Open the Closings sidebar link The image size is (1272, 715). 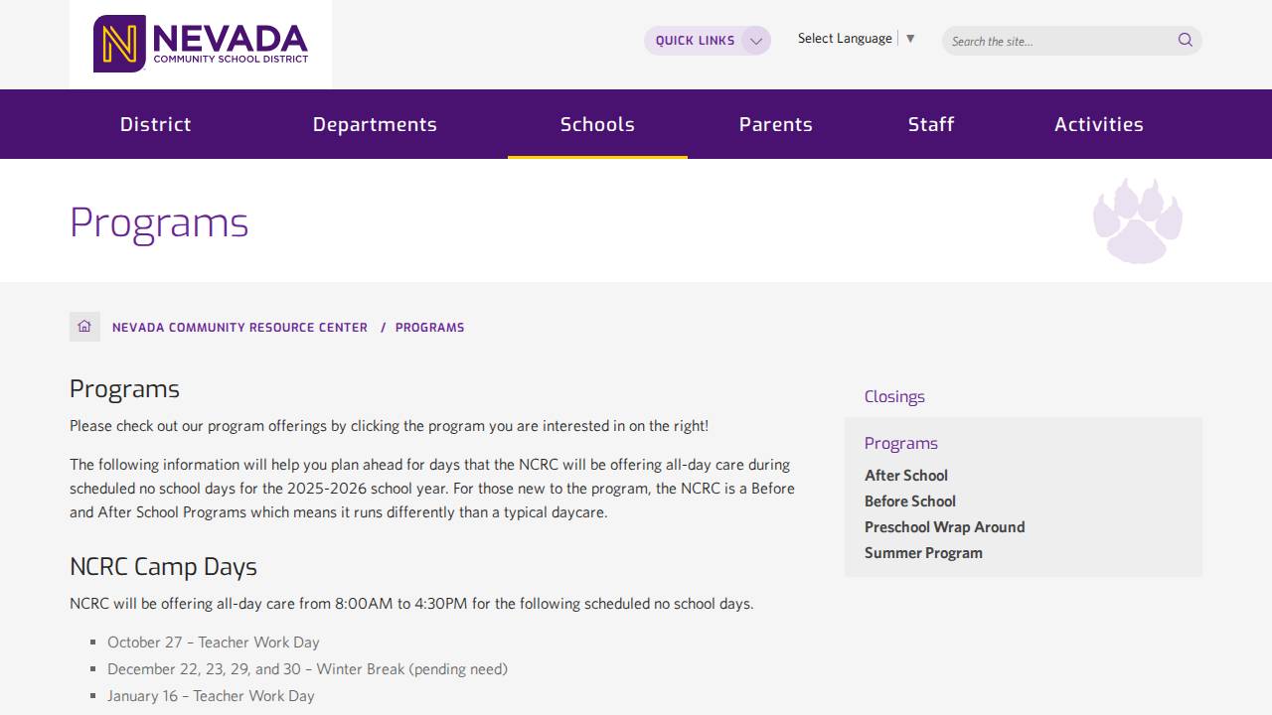point(893,396)
